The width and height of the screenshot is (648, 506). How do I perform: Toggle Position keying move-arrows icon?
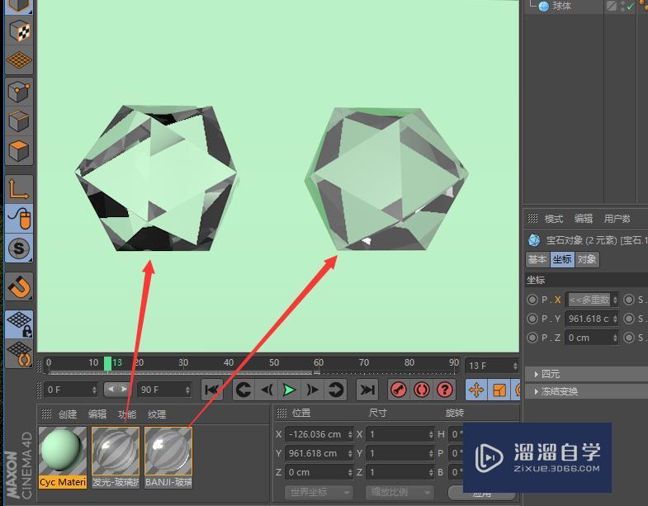(476, 390)
